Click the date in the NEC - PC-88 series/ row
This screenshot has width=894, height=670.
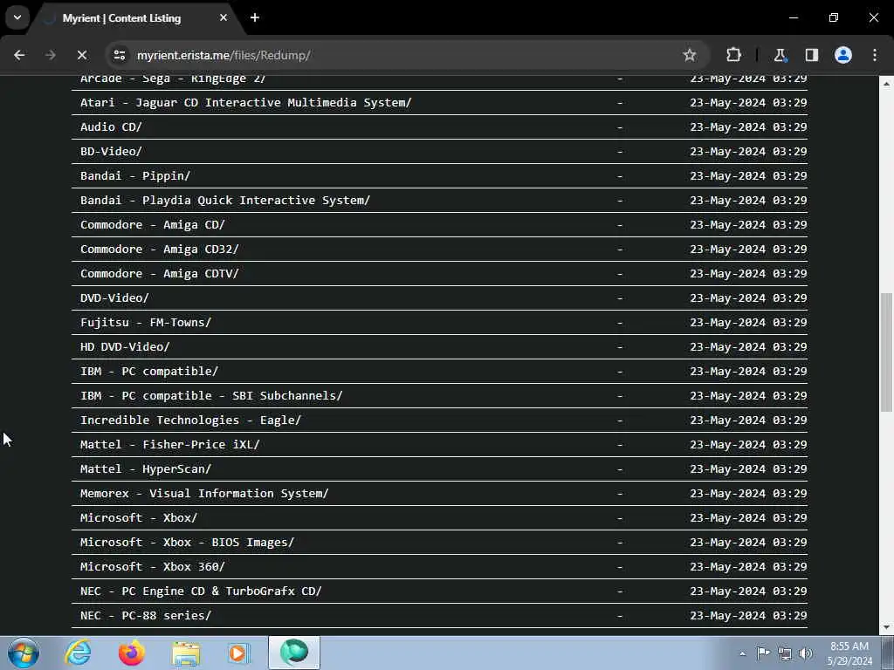click(x=748, y=616)
